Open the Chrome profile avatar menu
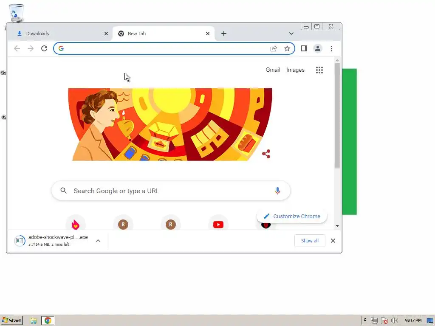The width and height of the screenshot is (435, 326). (318, 48)
